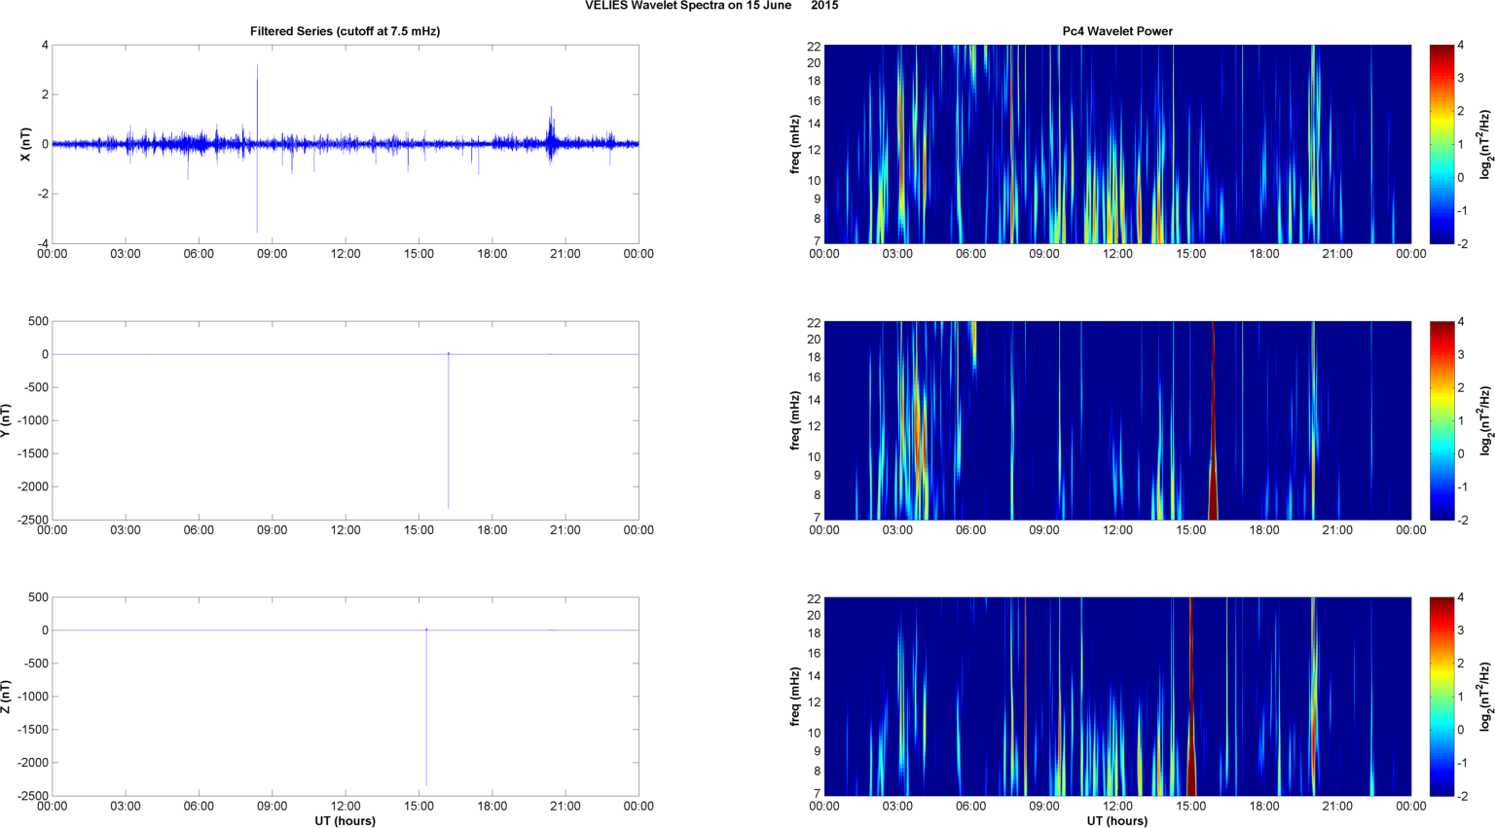Click the "X (nT)" y-axis label
This screenshot has width=1495, height=828.
click(x=26, y=144)
